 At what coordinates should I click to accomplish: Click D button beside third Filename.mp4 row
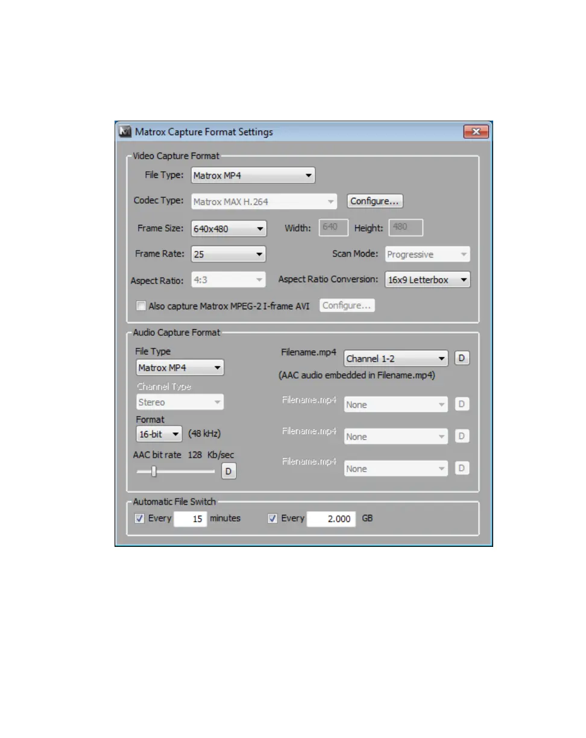[462, 436]
